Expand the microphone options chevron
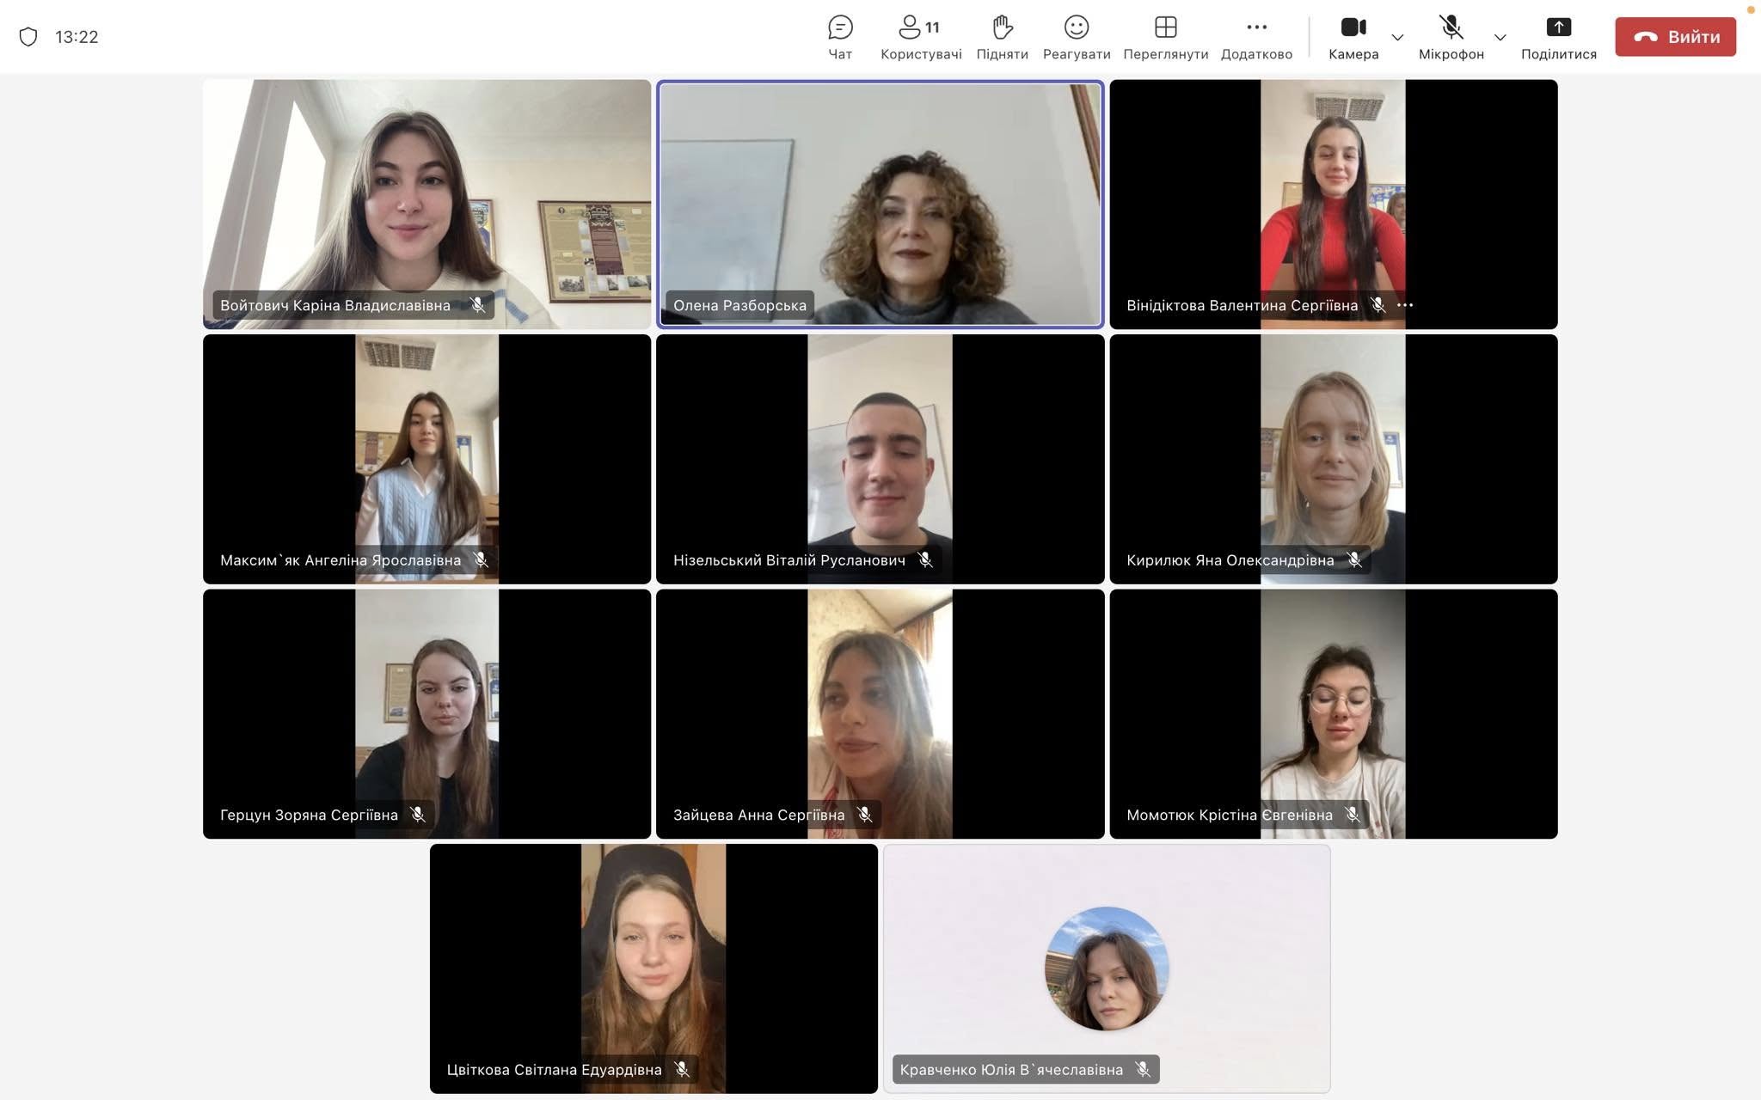 point(1500,37)
